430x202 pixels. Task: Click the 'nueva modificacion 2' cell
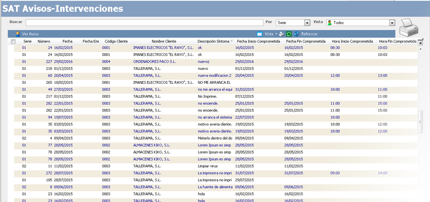214,76
